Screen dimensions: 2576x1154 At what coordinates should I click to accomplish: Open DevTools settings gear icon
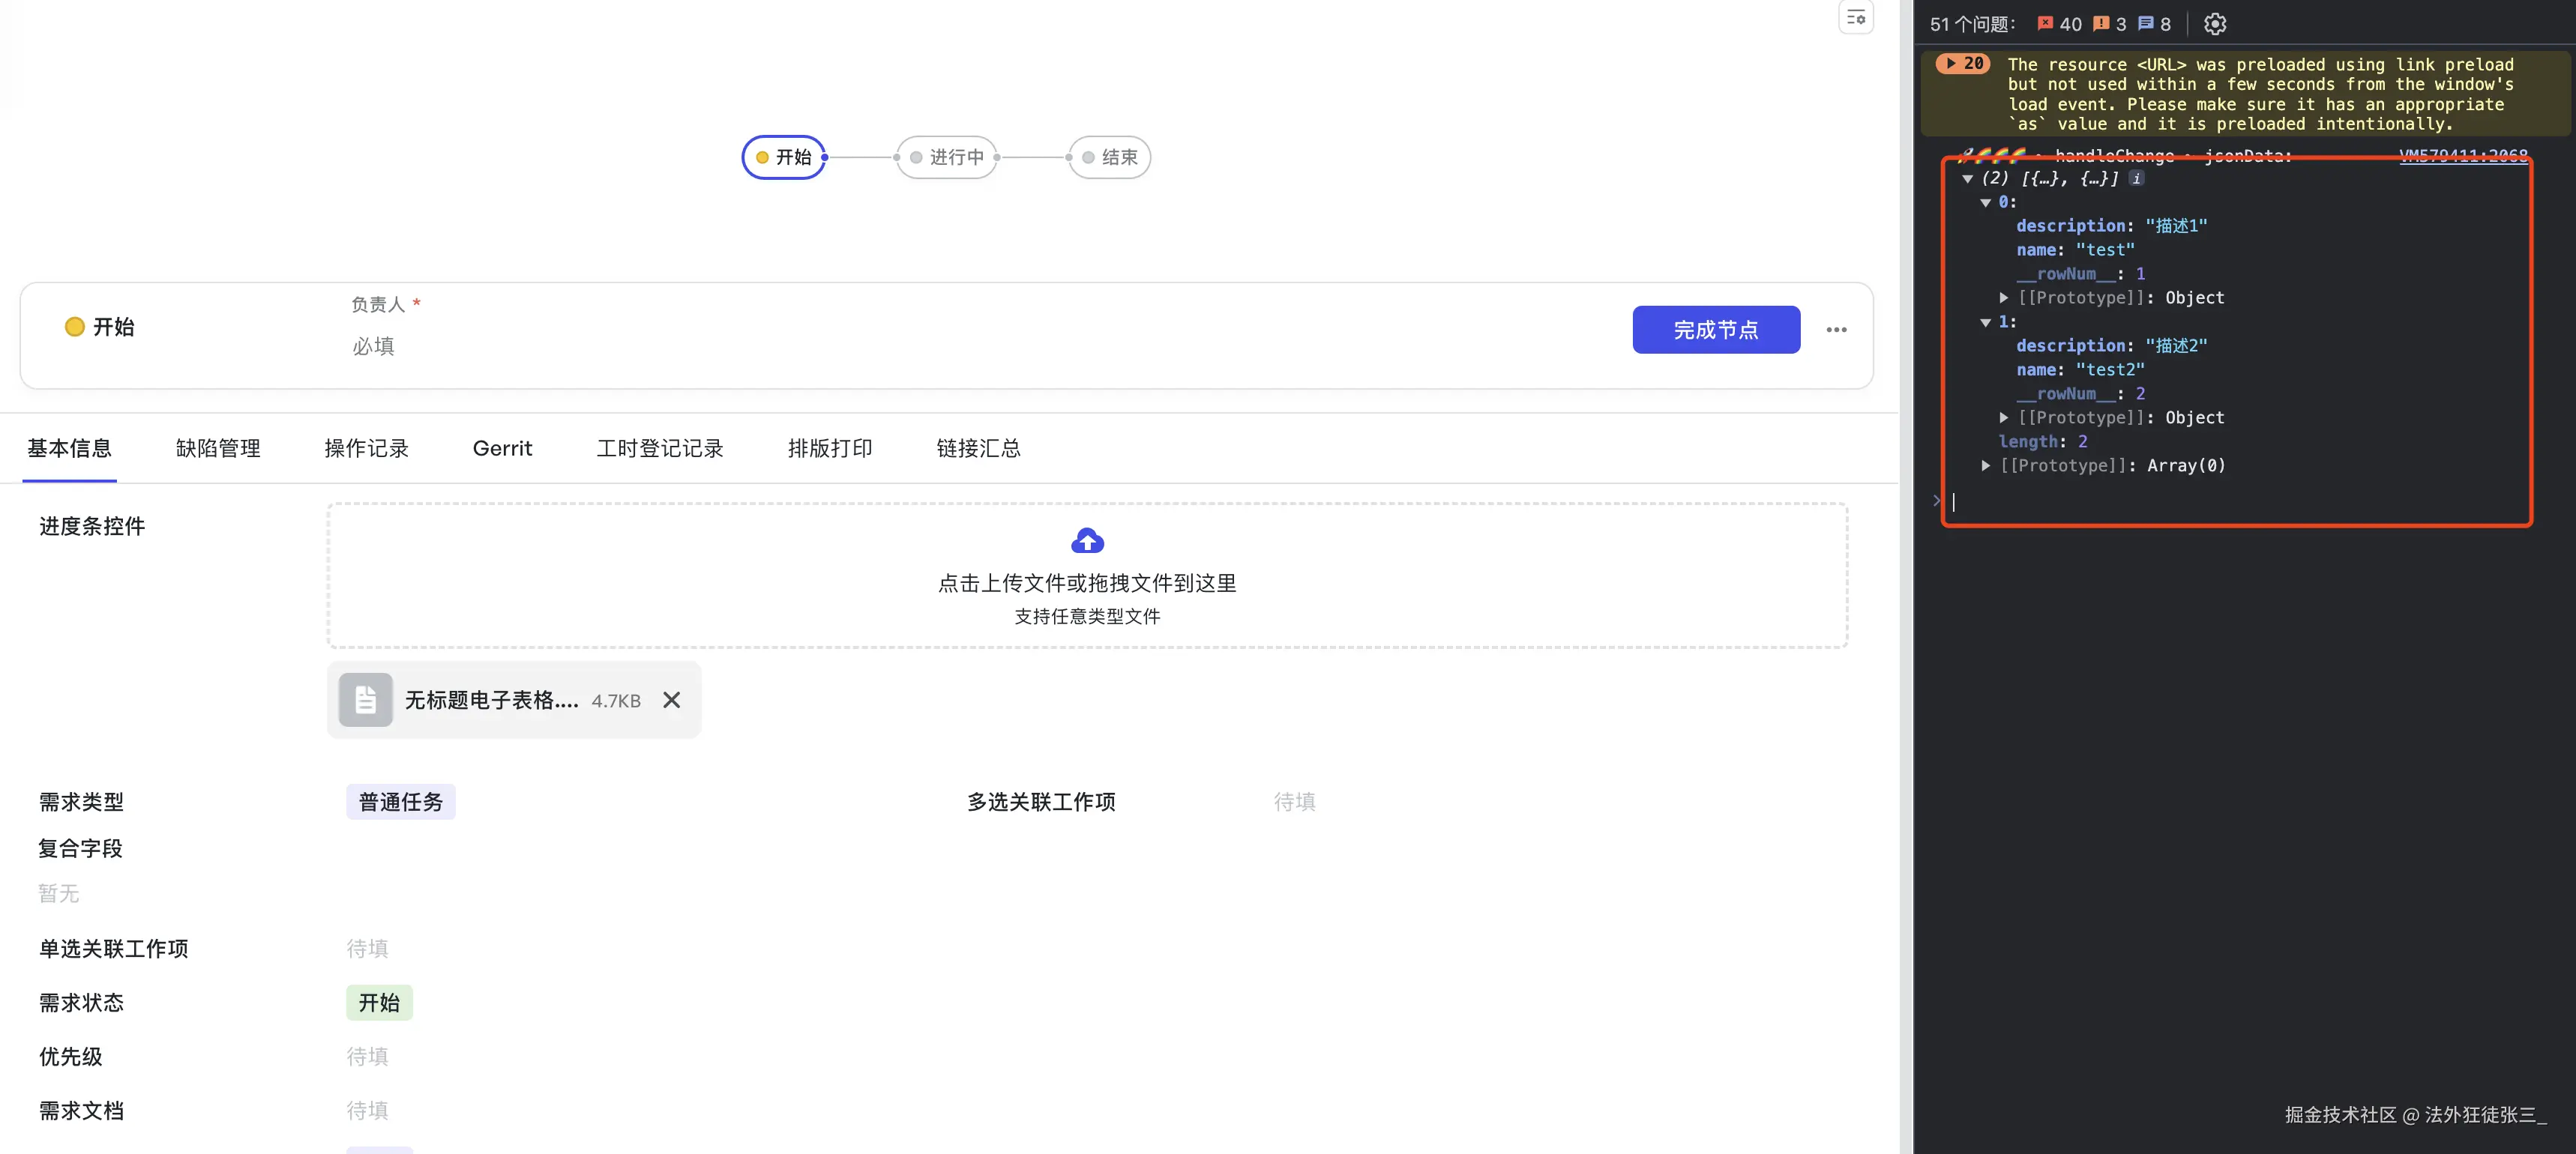click(x=2215, y=24)
